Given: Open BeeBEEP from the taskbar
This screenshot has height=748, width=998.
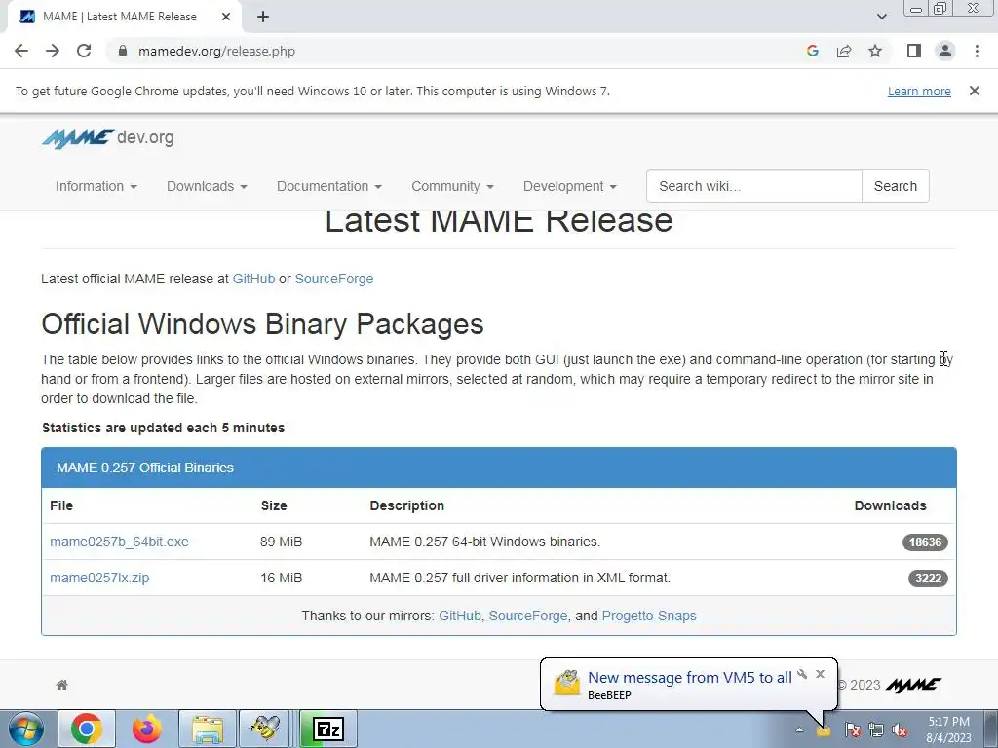Looking at the screenshot, I should coord(265,729).
